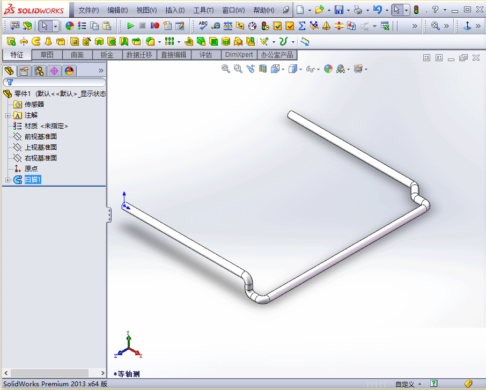Expand the 注解 folder in feature tree

pos(8,115)
